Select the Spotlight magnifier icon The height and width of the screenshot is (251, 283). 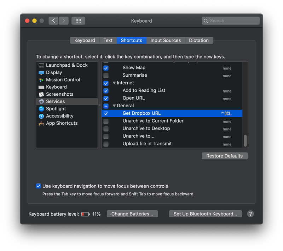pyautogui.click(x=41, y=109)
